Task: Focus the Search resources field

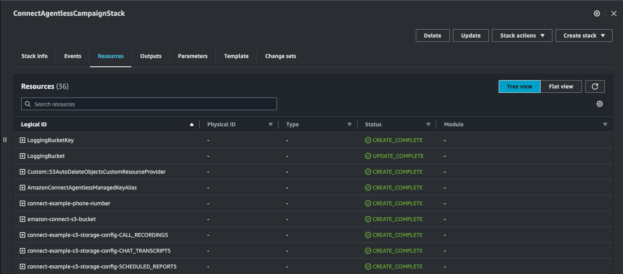Action: click(149, 104)
